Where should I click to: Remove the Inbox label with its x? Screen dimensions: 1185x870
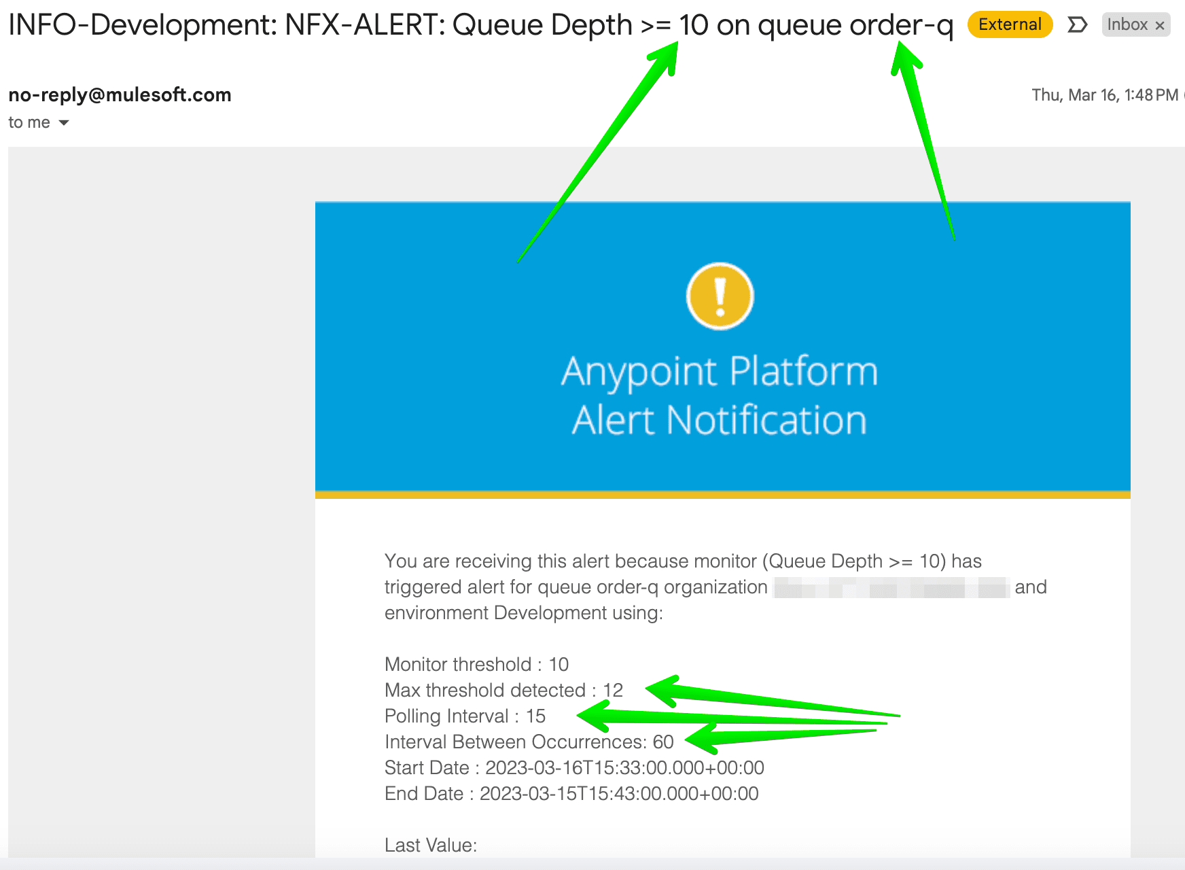tap(1160, 26)
